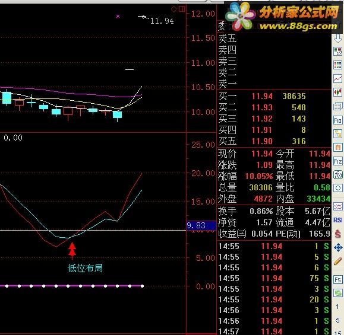This screenshot has height=335, width=344.
Task: Click the 低位布局 label on indicator chart
Action: [x=85, y=268]
